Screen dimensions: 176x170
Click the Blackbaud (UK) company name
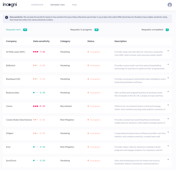(13, 79)
